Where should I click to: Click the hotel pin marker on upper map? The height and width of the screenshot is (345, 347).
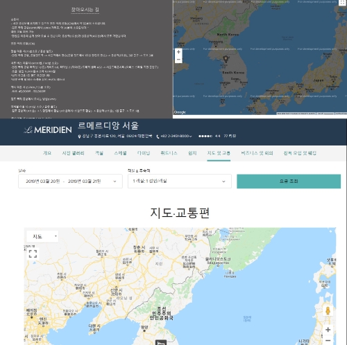[226, 59]
